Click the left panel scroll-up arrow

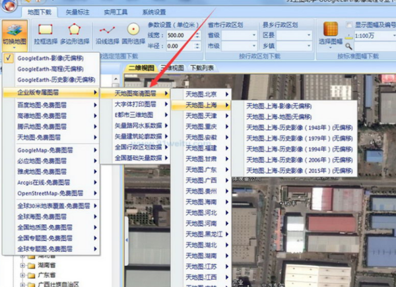[x=115, y=79]
